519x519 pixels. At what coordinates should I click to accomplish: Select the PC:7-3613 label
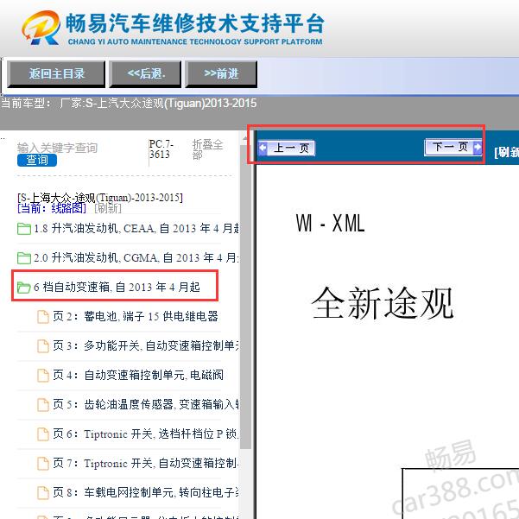click(x=161, y=149)
